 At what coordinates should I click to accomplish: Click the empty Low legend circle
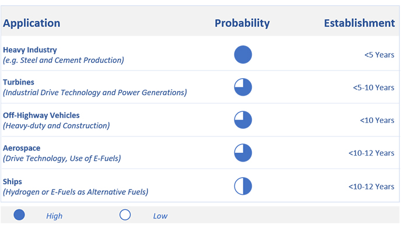coord(125,215)
